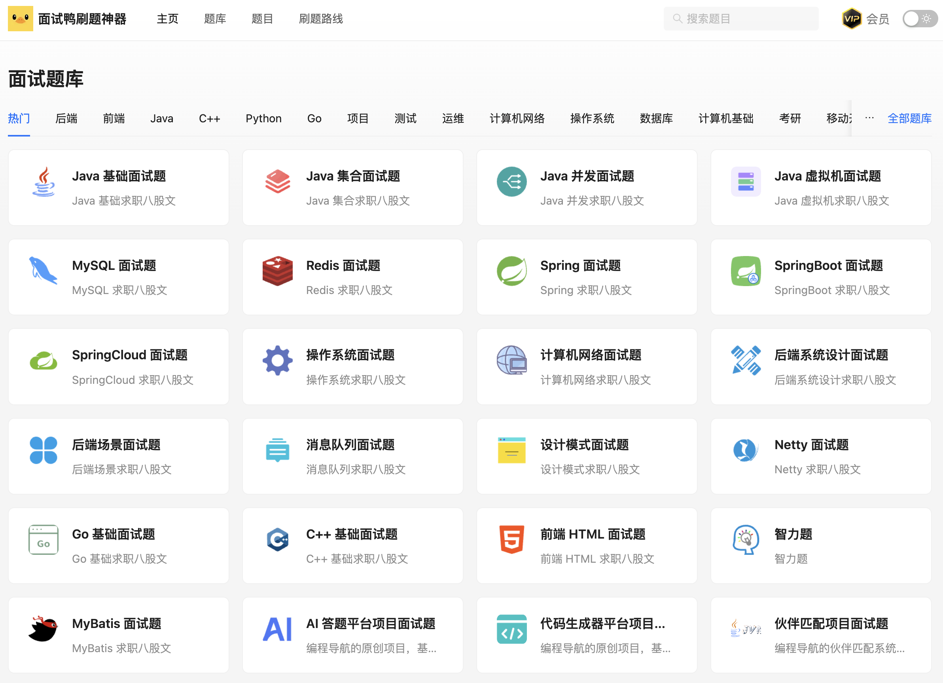
Task: Click the Netty blue globe icon
Action: pos(746,450)
